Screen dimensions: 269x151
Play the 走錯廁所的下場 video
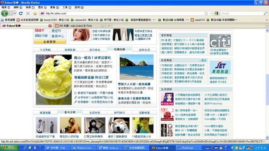coord(47,125)
